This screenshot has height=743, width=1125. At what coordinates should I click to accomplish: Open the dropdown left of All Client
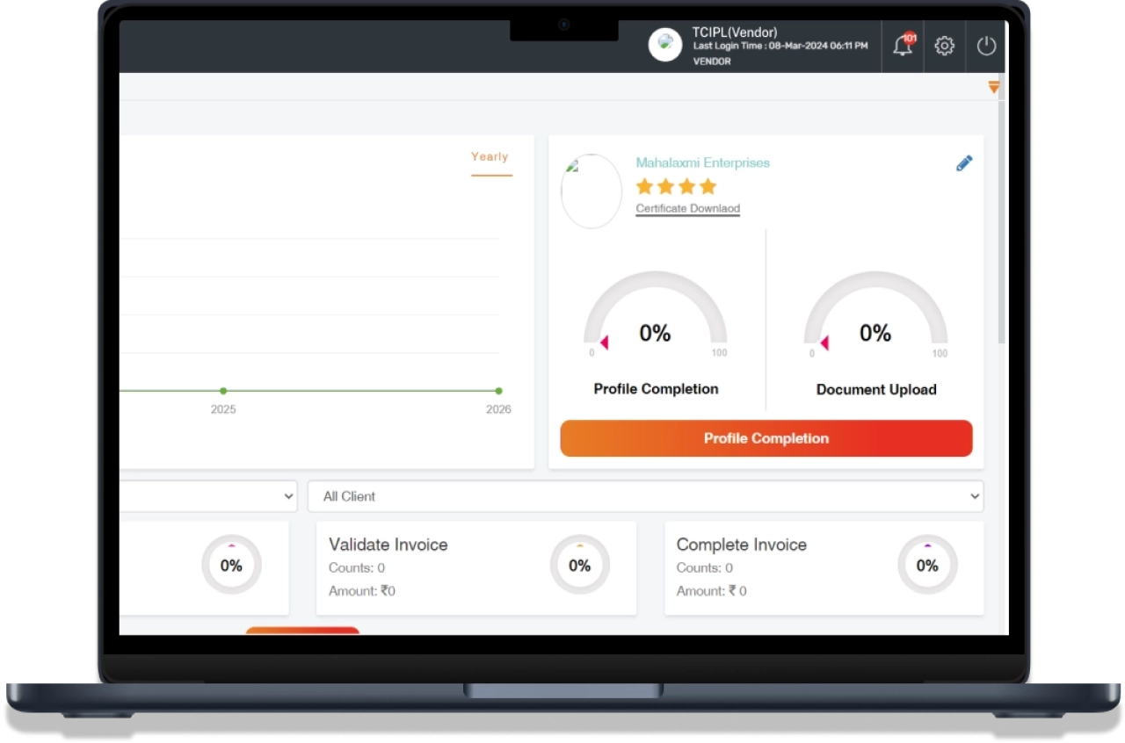(x=208, y=496)
